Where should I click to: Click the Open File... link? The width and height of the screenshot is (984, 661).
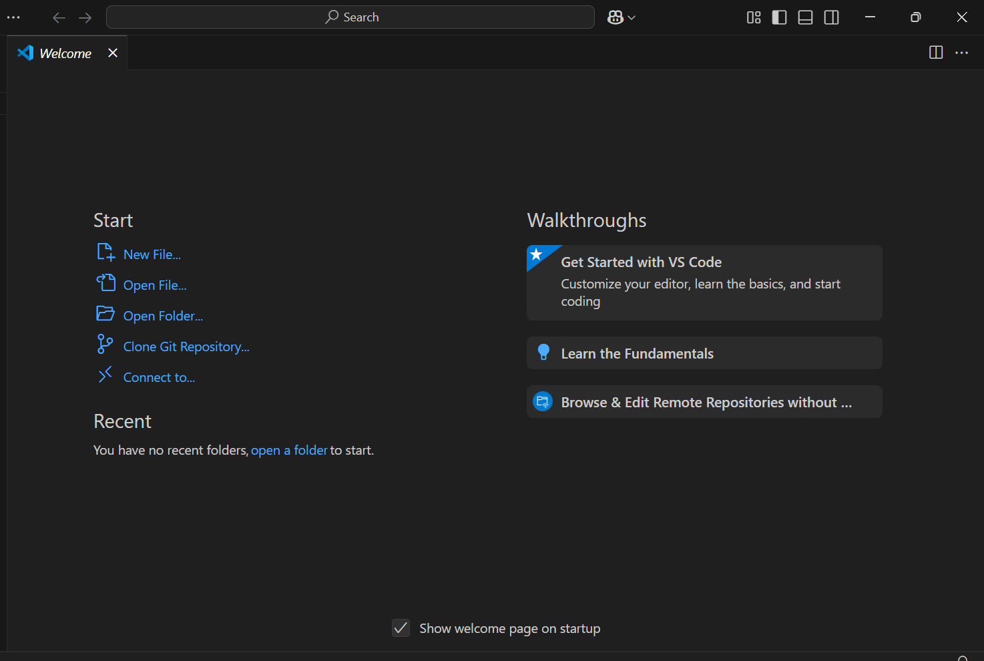point(155,285)
